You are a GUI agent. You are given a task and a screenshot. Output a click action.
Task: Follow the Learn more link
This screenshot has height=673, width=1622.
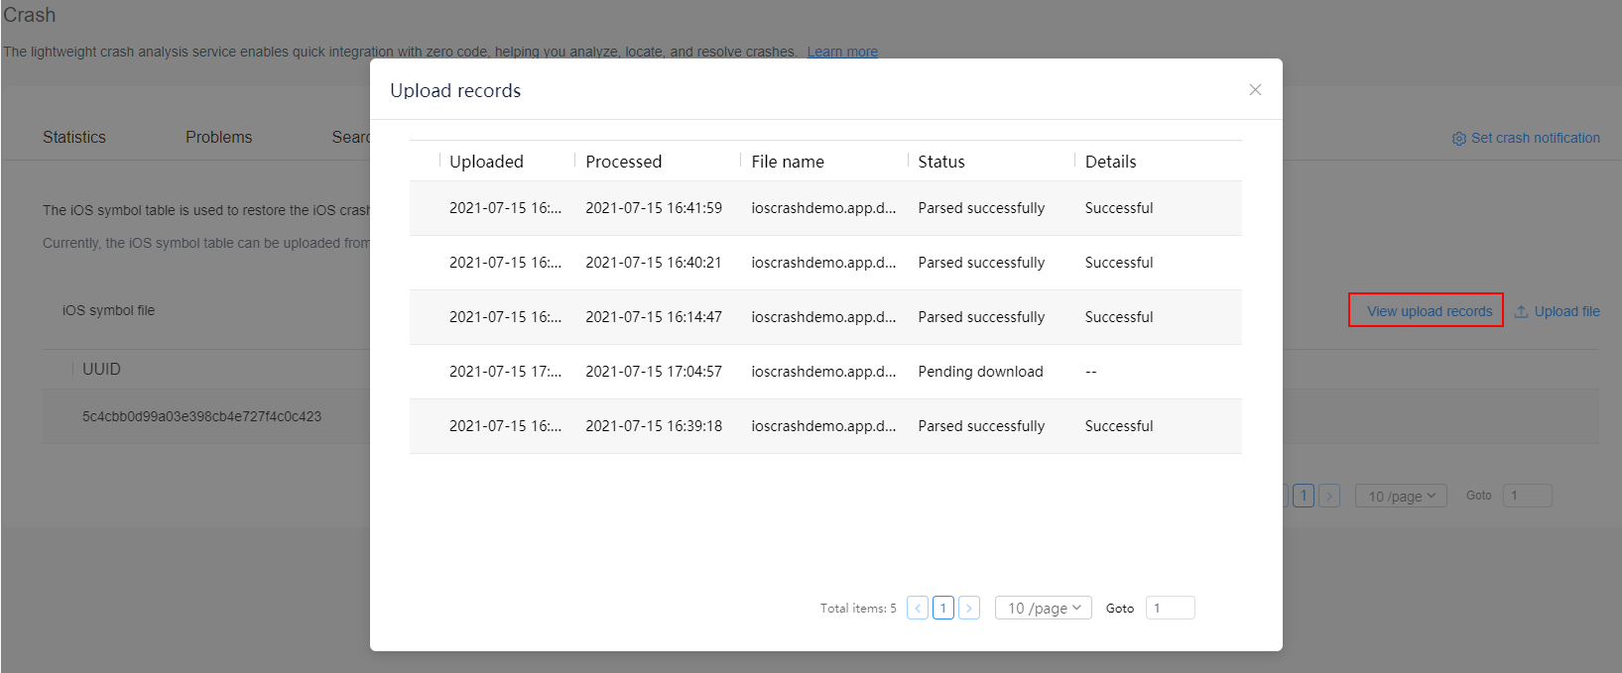(842, 52)
